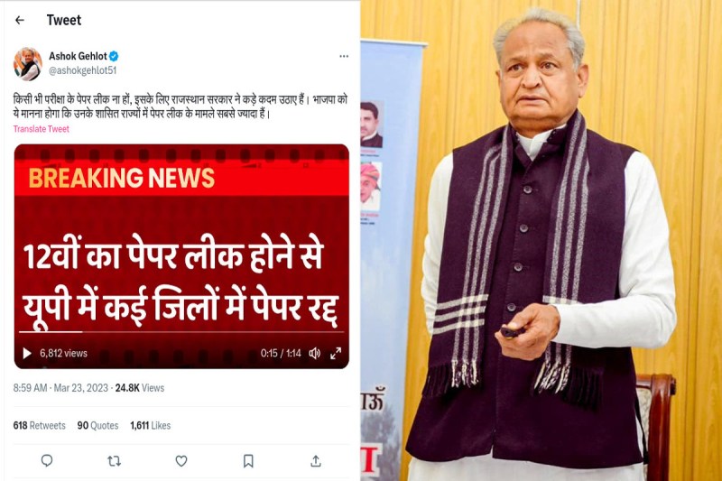The width and height of the screenshot is (722, 481).
Task: Share the tweet using the upload icon
Action: pyautogui.click(x=315, y=460)
